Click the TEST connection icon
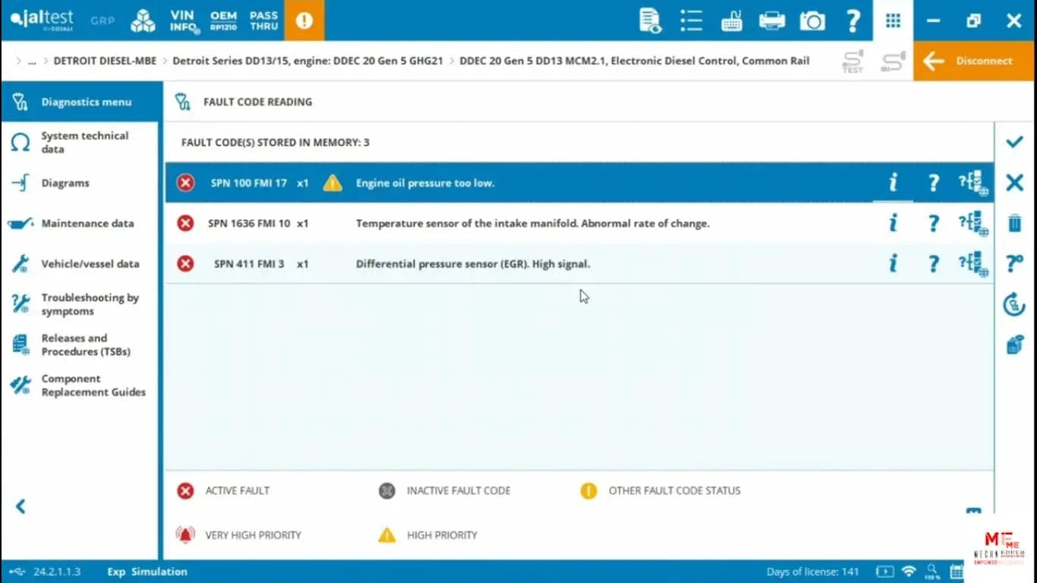Image resolution: width=1037 pixels, height=583 pixels. tap(853, 61)
